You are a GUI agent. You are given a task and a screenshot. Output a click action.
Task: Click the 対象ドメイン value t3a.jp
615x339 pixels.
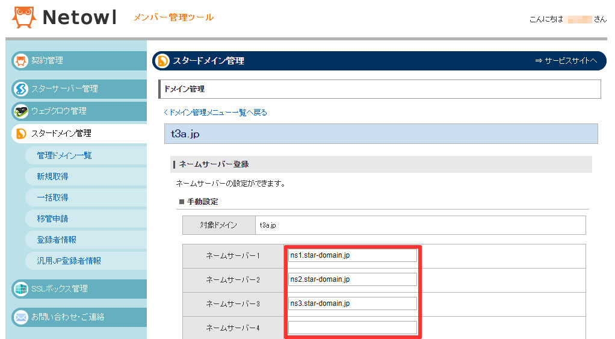point(268,225)
